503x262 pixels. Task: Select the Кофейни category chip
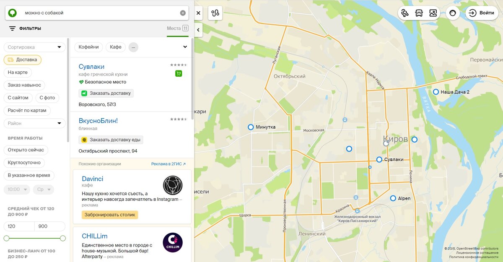tap(89, 47)
